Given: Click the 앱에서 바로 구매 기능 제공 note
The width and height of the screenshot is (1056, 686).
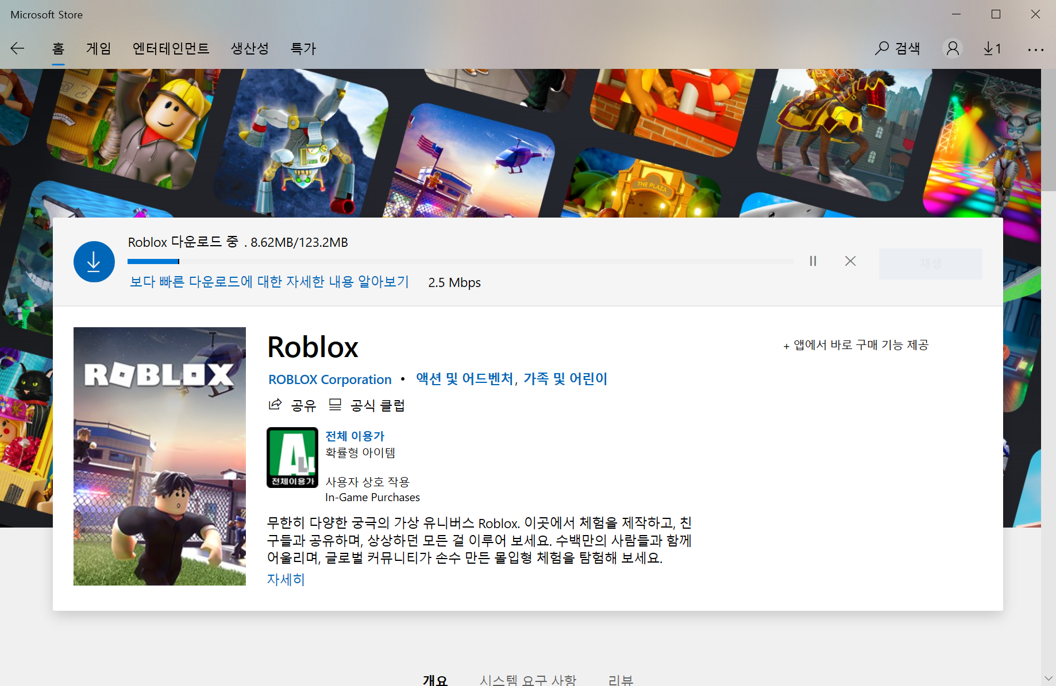Looking at the screenshot, I should (856, 345).
